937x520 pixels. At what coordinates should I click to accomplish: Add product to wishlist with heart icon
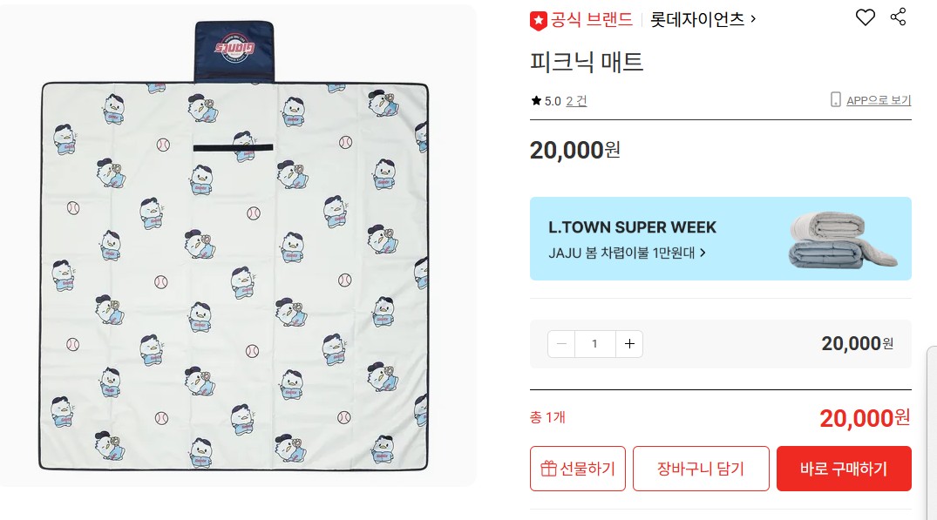click(x=865, y=17)
